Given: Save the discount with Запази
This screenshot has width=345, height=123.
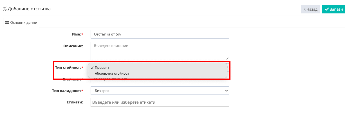Looking at the screenshot, I should (333, 9).
